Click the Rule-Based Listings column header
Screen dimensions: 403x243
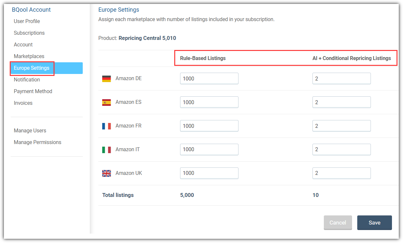pos(203,58)
